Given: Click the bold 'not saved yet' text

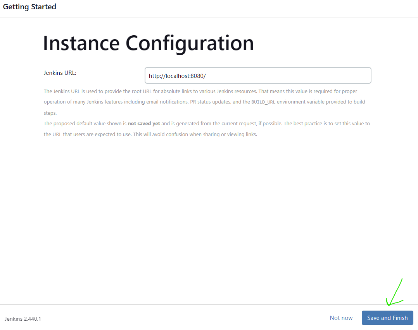Looking at the screenshot, I should pyautogui.click(x=144, y=124).
